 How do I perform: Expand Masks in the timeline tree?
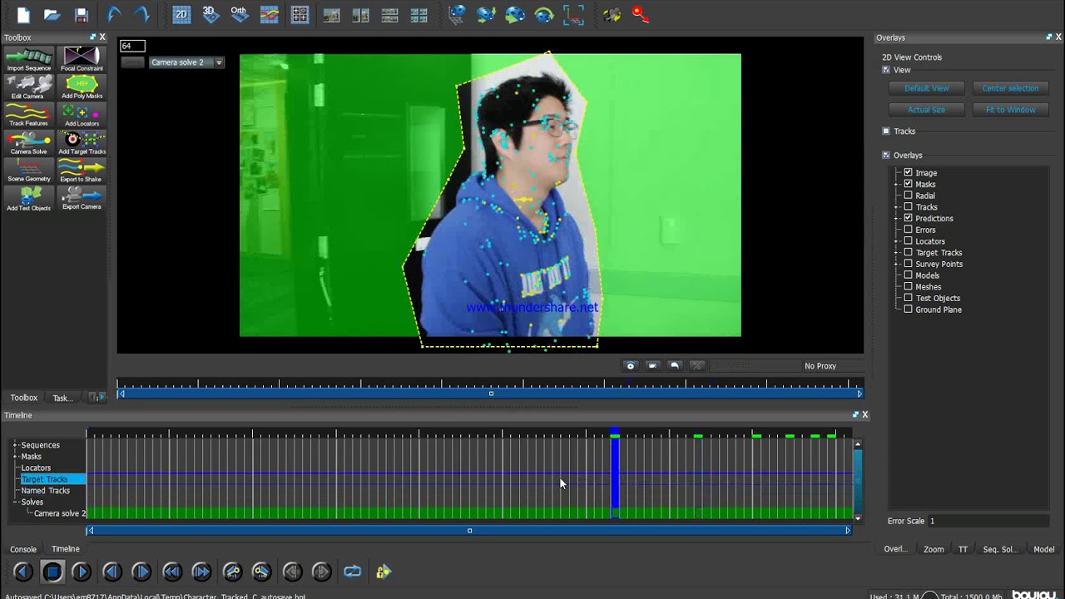(x=15, y=457)
